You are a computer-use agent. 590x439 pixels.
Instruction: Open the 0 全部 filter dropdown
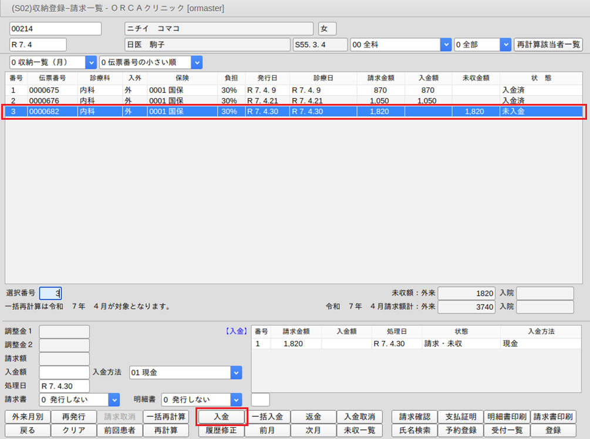(x=505, y=45)
